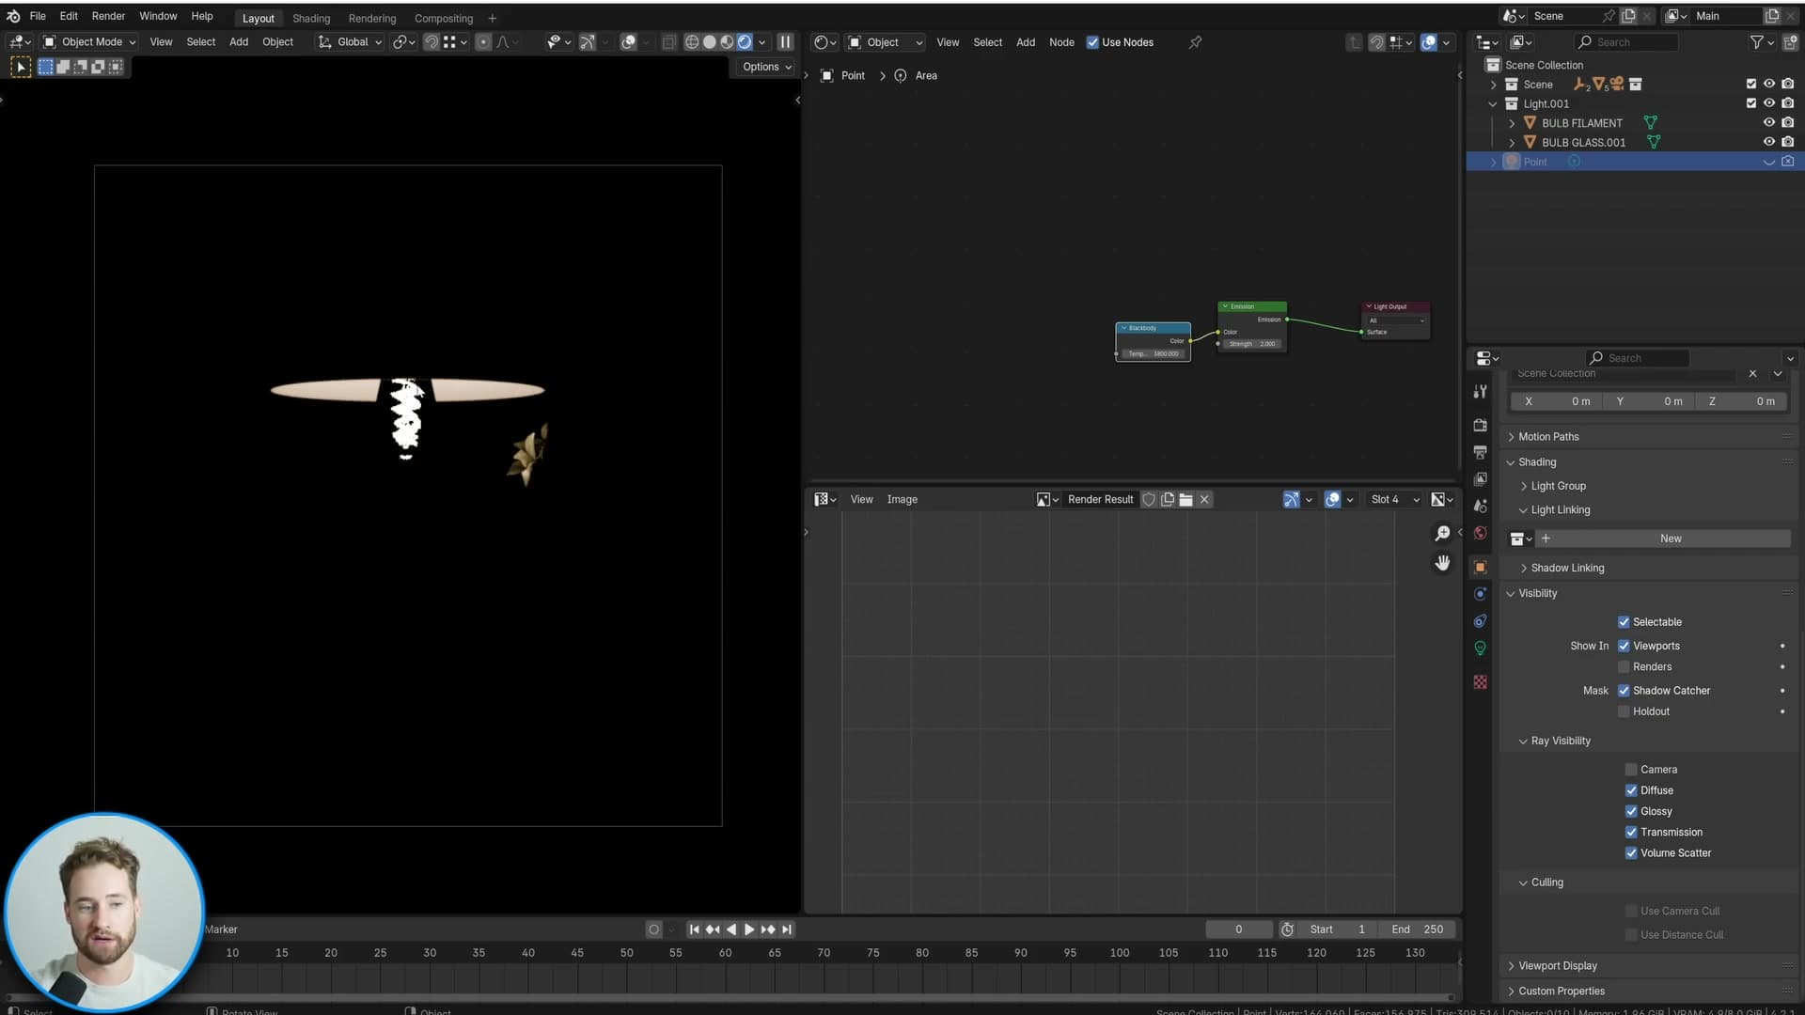The height and width of the screenshot is (1015, 1805).
Task: Play the animation forward
Action: (x=749, y=929)
